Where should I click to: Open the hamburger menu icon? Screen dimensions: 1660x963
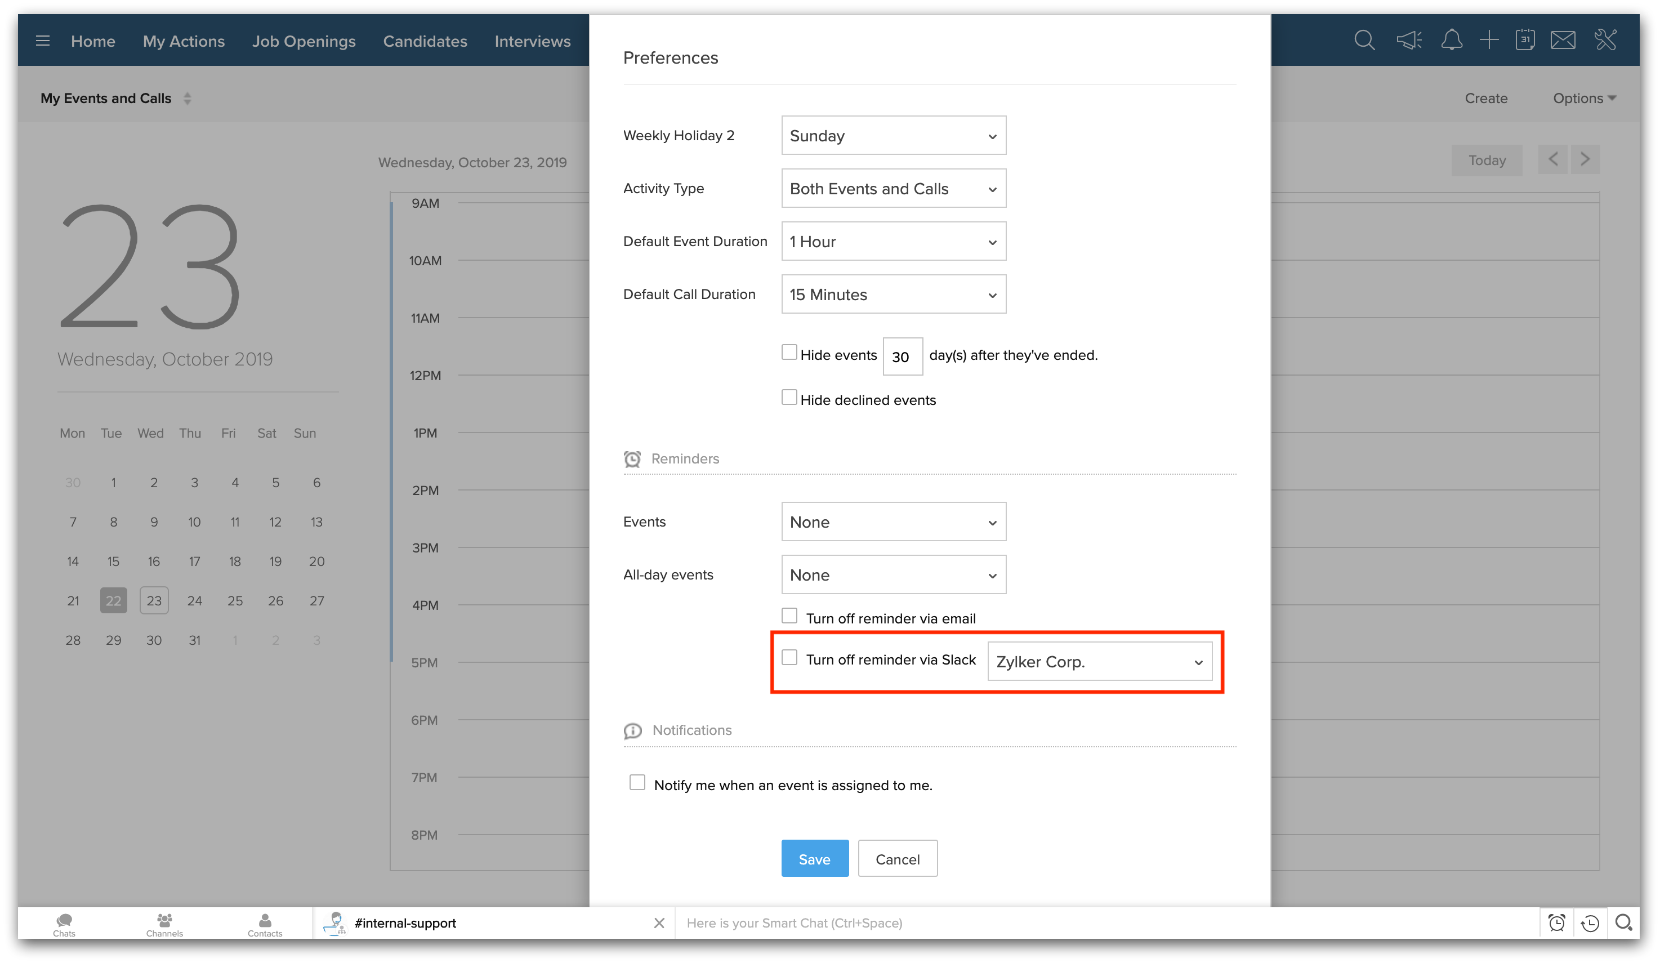[43, 41]
